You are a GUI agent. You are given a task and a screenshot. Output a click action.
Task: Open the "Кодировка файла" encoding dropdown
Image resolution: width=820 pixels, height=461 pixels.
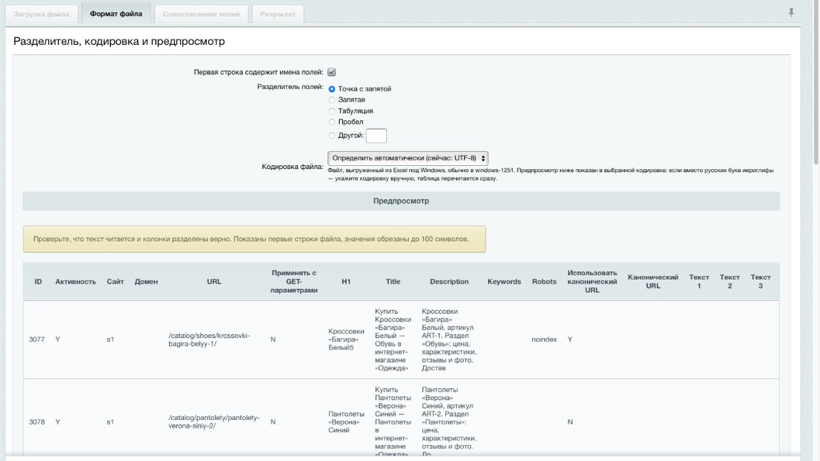[x=408, y=158]
